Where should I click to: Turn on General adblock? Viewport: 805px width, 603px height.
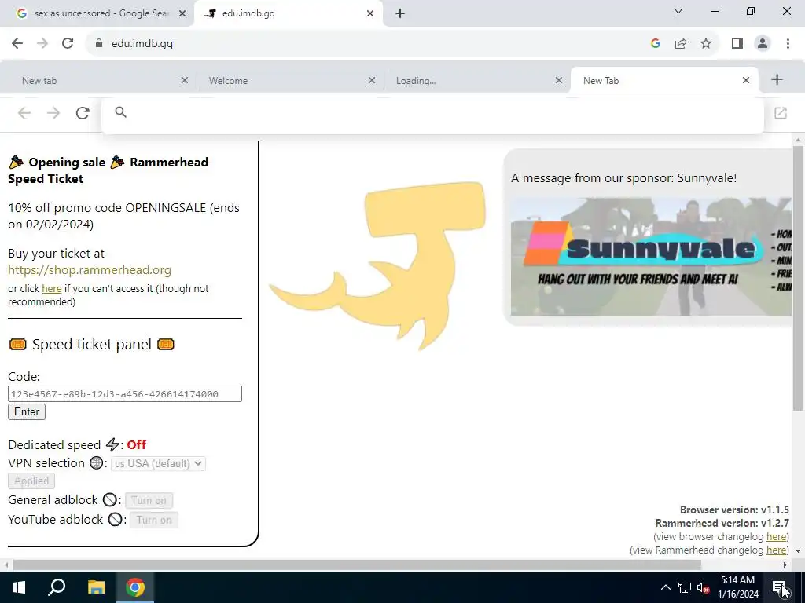coord(149,500)
